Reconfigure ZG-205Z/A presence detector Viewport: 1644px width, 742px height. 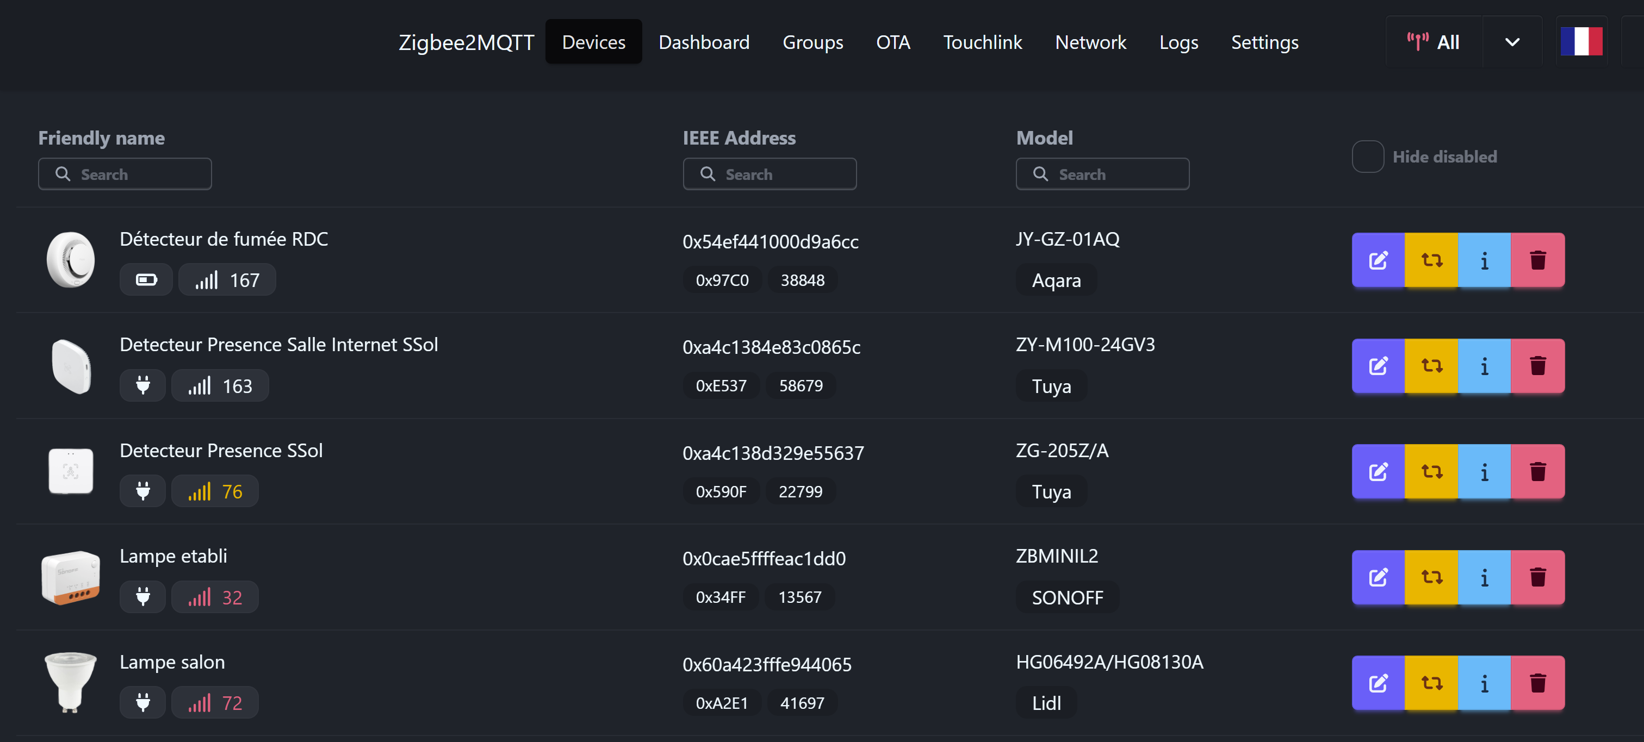click(x=1431, y=471)
